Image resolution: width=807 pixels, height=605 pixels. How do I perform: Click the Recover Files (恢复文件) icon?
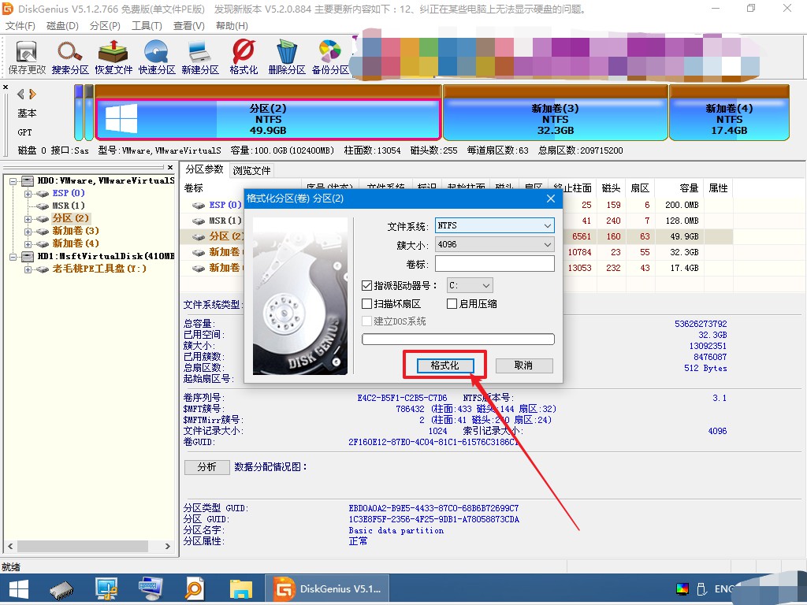[x=113, y=57]
